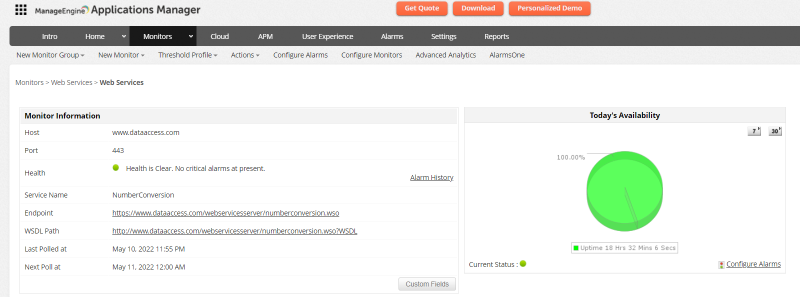The image size is (800, 297).
Task: Click the ManageEngine Applications Manager logo
Action: tap(117, 10)
